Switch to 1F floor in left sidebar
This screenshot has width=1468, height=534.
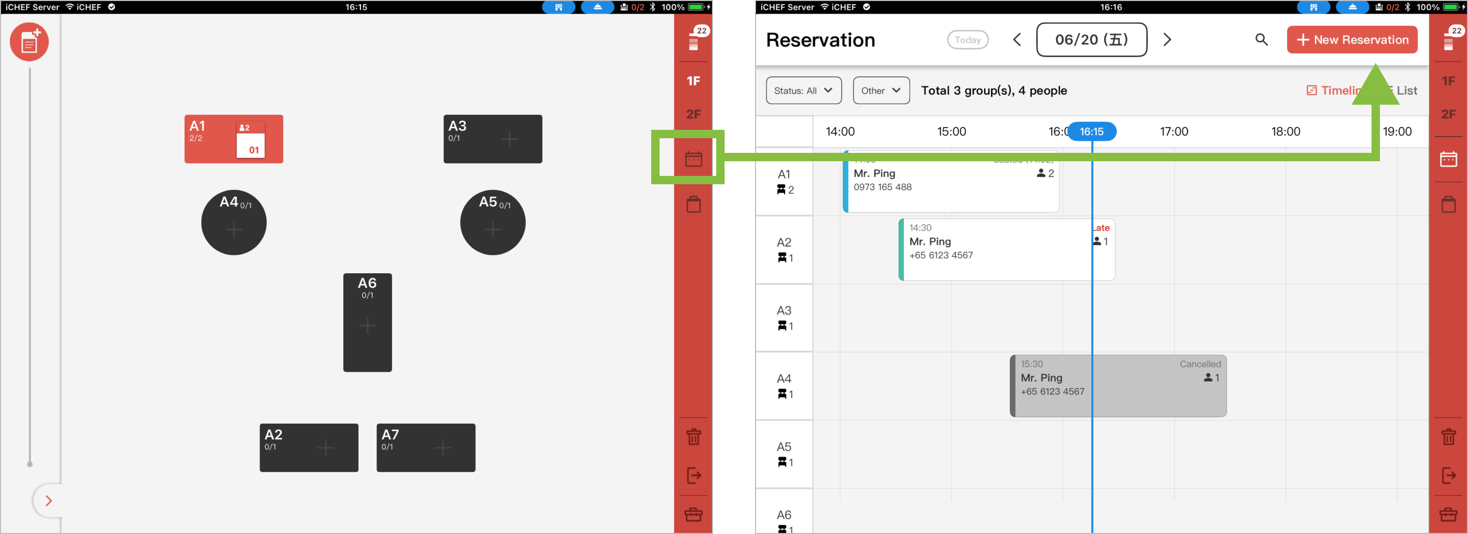693,81
